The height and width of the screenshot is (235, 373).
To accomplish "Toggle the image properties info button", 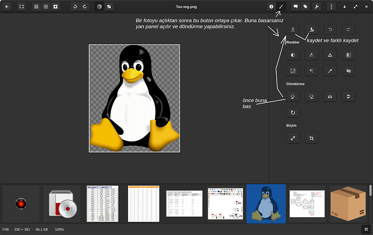I will point(271,6).
